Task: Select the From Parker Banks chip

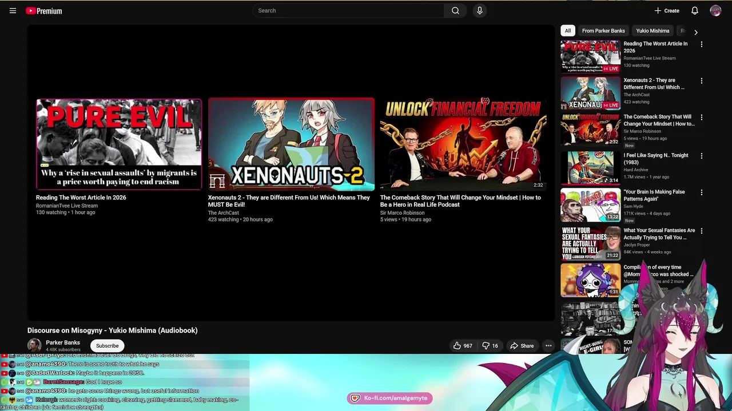Action: 603,31
